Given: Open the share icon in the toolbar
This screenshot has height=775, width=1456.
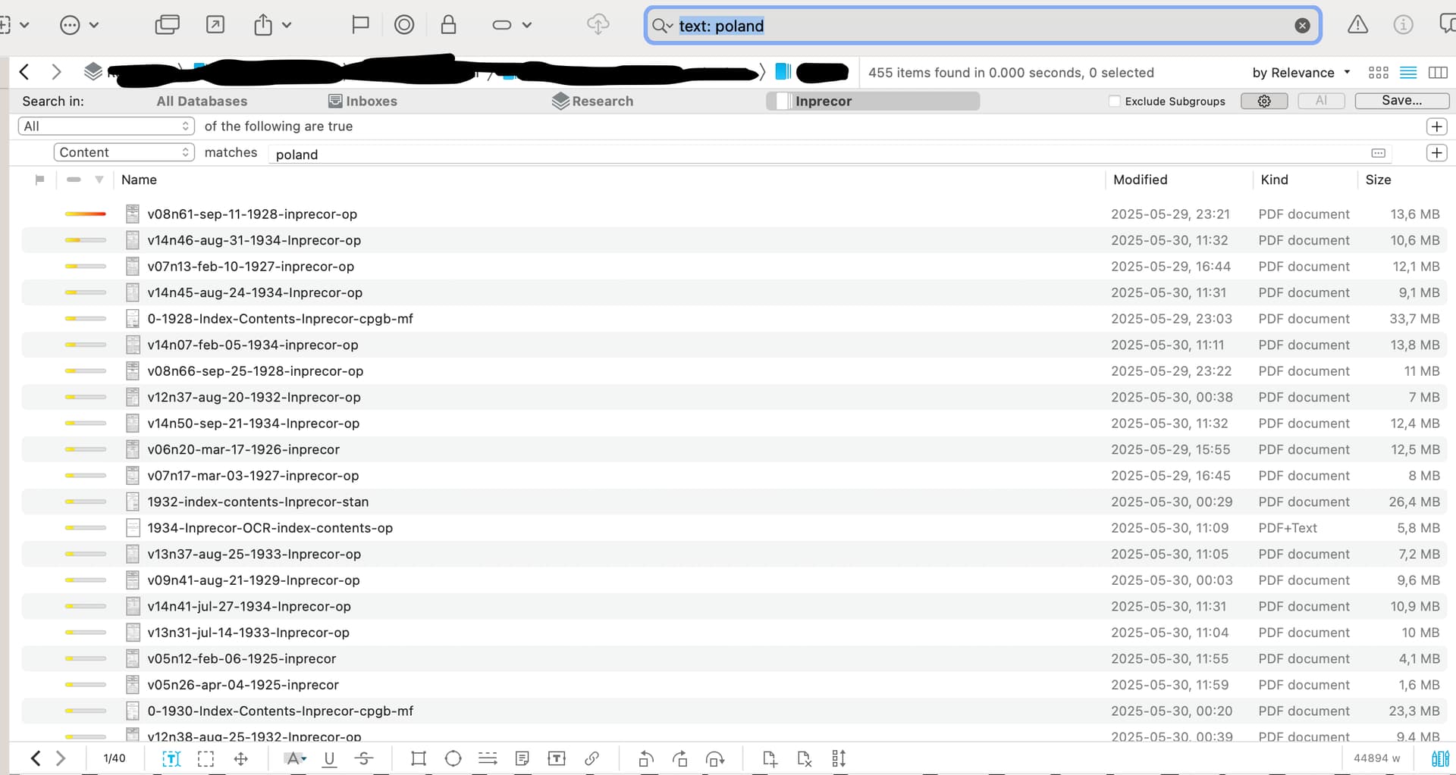Looking at the screenshot, I should 263,25.
